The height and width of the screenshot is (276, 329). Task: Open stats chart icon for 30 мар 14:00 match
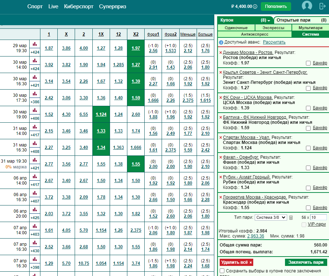pyautogui.click(x=35, y=61)
